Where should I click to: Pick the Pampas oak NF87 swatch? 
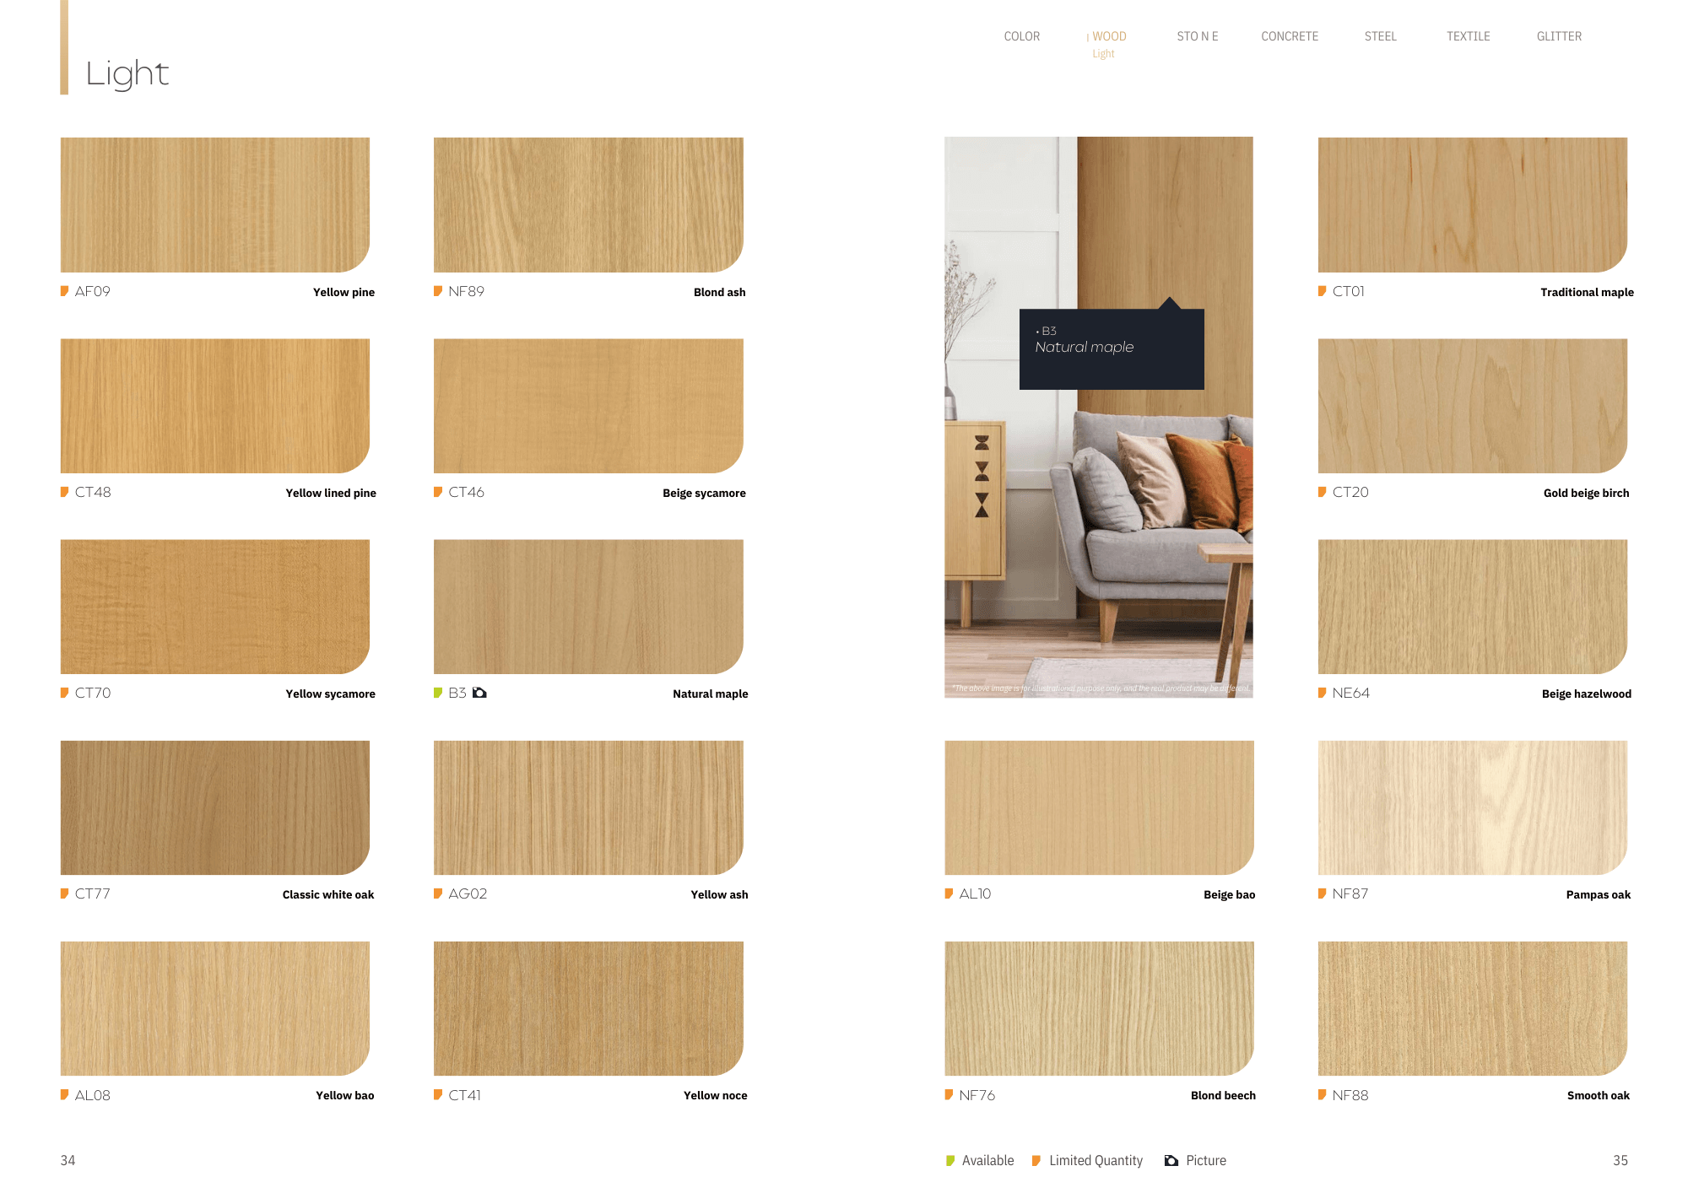pos(1472,807)
